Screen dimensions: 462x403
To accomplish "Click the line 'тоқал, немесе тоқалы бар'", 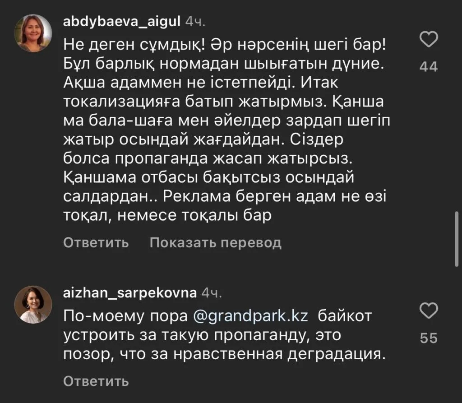I will [x=167, y=216].
